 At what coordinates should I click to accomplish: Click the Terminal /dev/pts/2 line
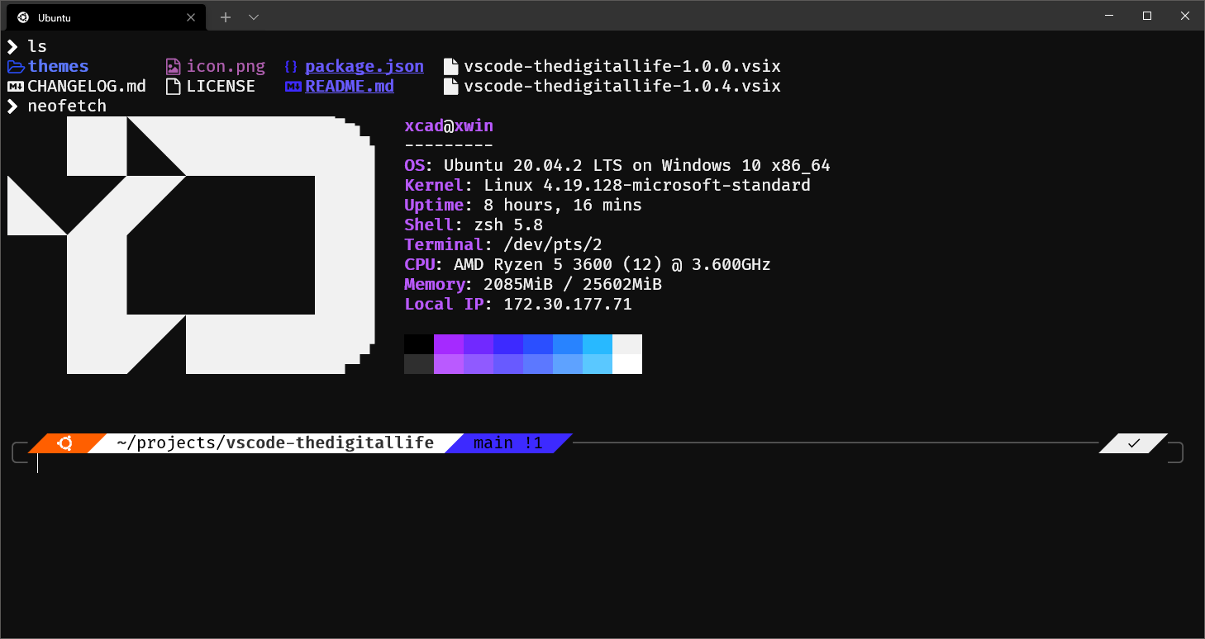click(x=503, y=244)
